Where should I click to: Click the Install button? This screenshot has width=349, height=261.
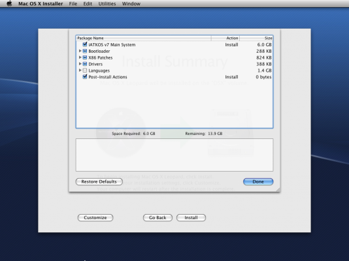pos(191,218)
